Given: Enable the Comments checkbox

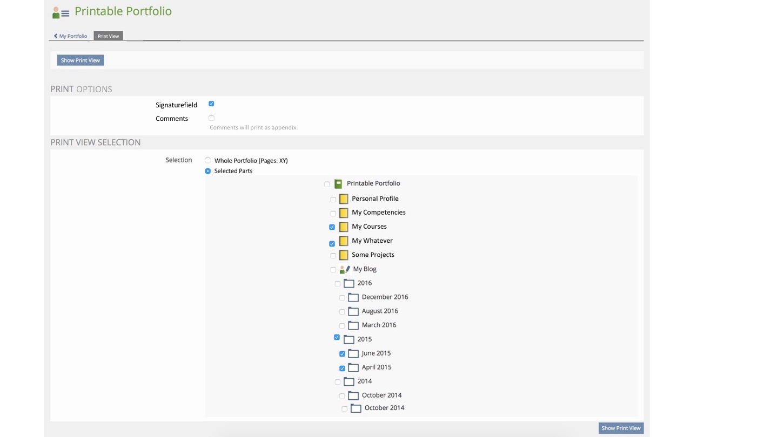Looking at the screenshot, I should [211, 118].
